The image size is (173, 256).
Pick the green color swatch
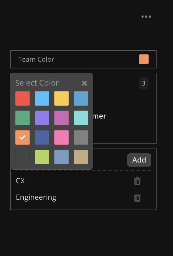tap(23, 118)
